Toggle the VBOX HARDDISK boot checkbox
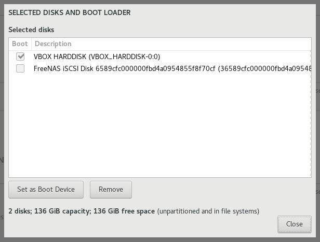The width and height of the screenshot is (320, 242). 20,56
